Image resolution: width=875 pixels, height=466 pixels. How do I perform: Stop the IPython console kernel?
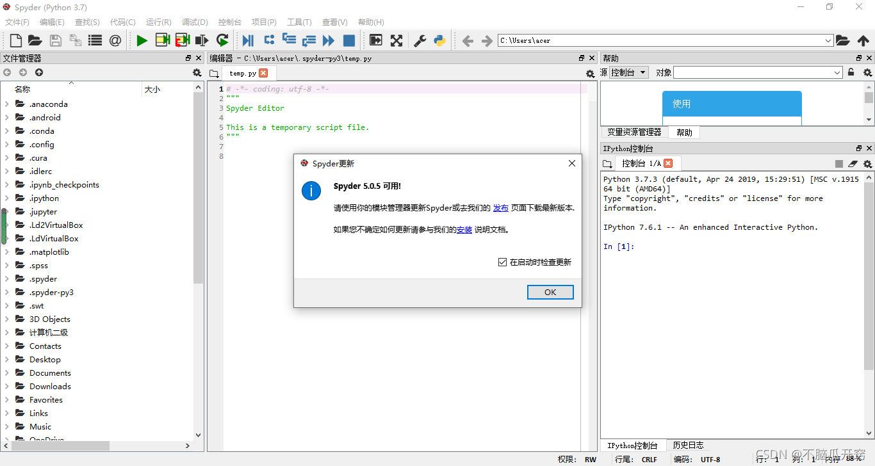(x=839, y=164)
